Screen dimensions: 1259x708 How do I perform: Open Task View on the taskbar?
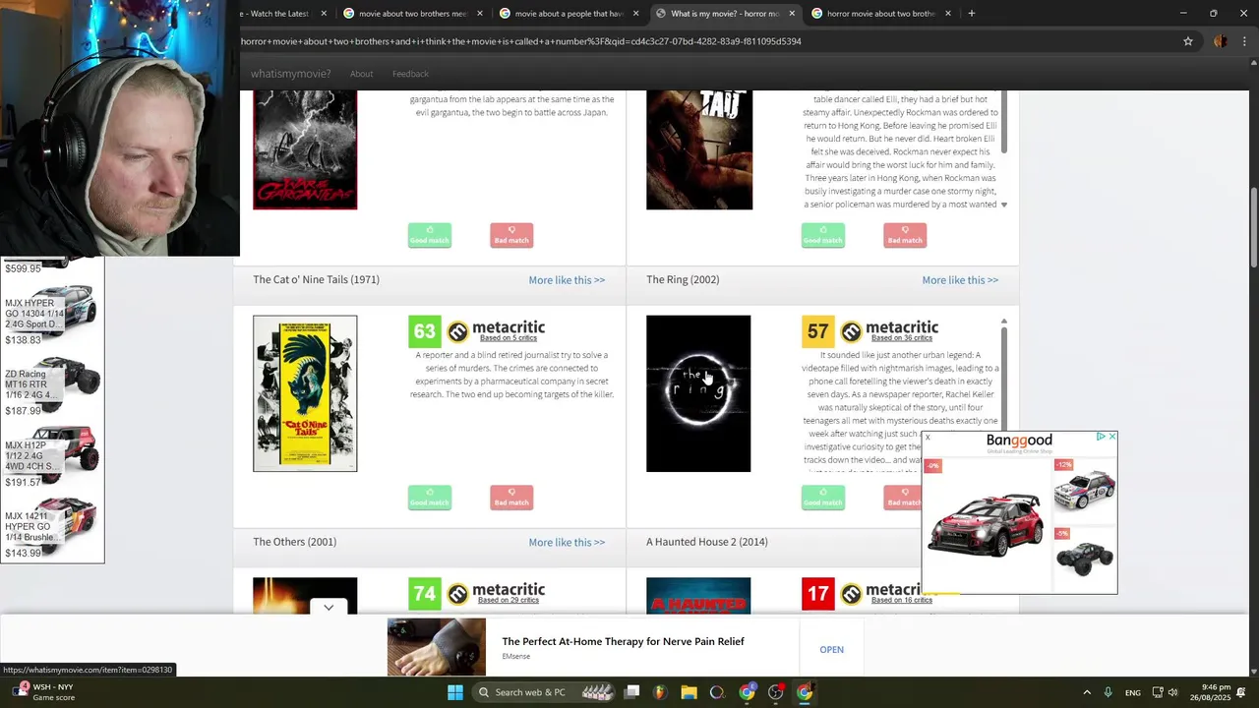pyautogui.click(x=632, y=692)
